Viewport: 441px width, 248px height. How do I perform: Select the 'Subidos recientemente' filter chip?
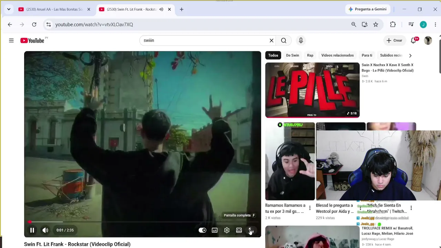pos(391,55)
